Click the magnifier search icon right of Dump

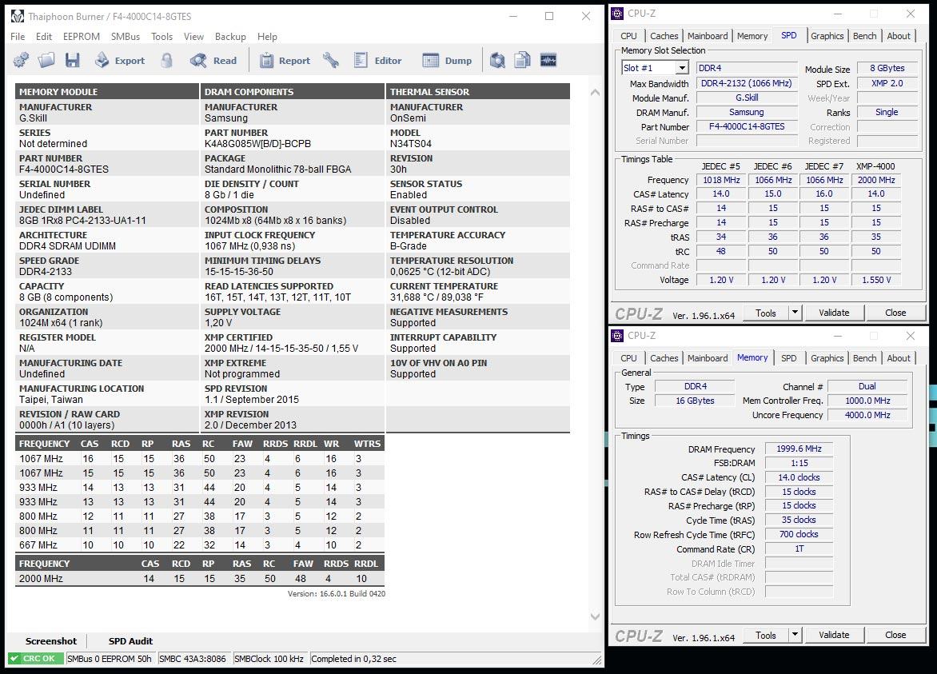click(x=497, y=60)
